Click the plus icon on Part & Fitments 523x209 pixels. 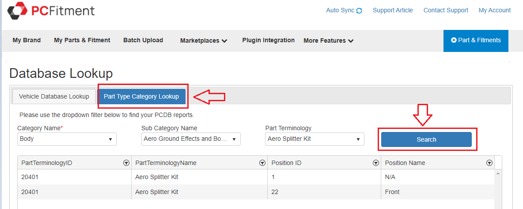click(x=454, y=40)
